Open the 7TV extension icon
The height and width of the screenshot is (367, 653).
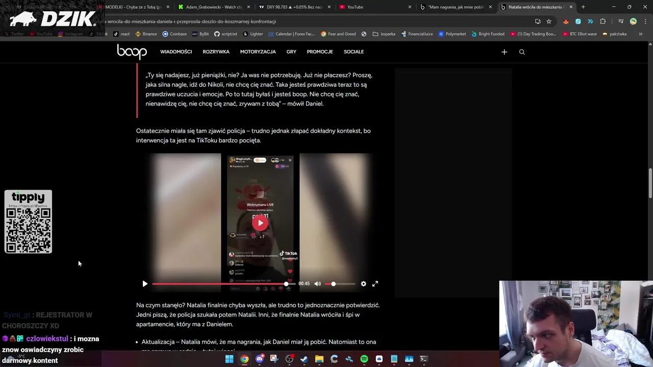coord(590,21)
